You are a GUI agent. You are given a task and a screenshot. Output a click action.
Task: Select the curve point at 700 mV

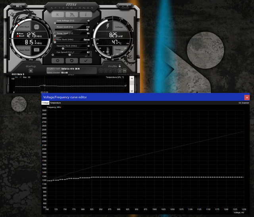pyautogui.click(x=47, y=181)
